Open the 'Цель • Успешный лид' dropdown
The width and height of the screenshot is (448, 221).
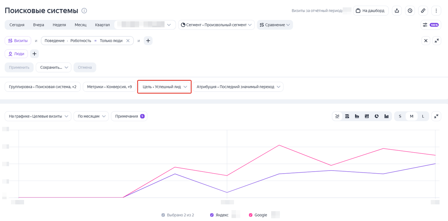point(164,87)
